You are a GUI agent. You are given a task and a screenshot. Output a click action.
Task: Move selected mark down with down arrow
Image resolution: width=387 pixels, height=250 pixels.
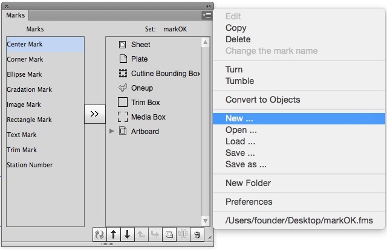(127, 235)
